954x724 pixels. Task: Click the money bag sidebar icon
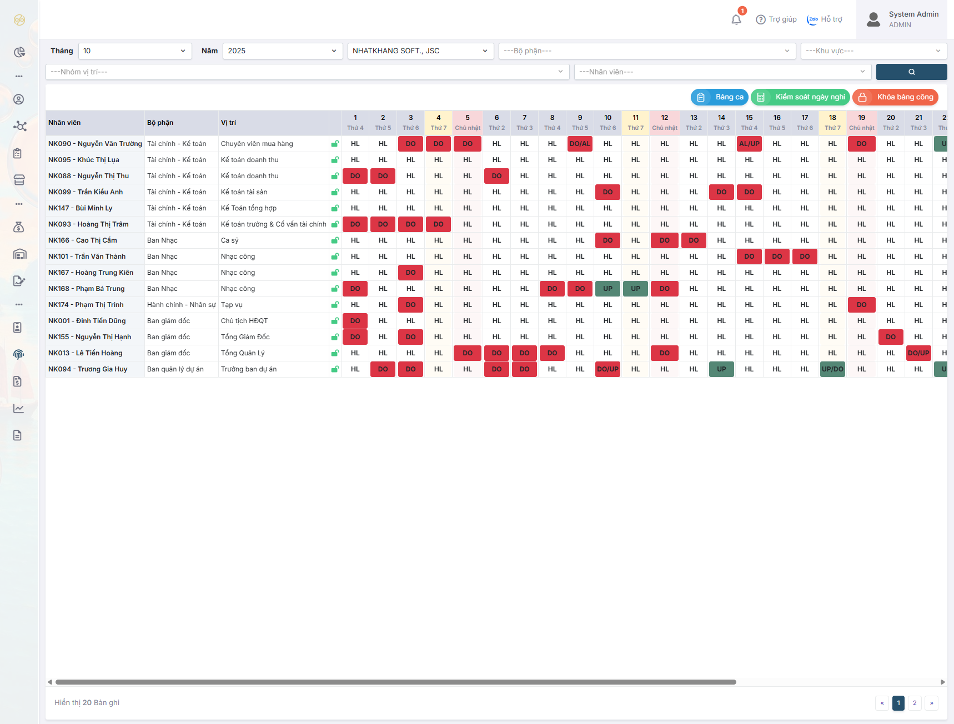pos(19,227)
